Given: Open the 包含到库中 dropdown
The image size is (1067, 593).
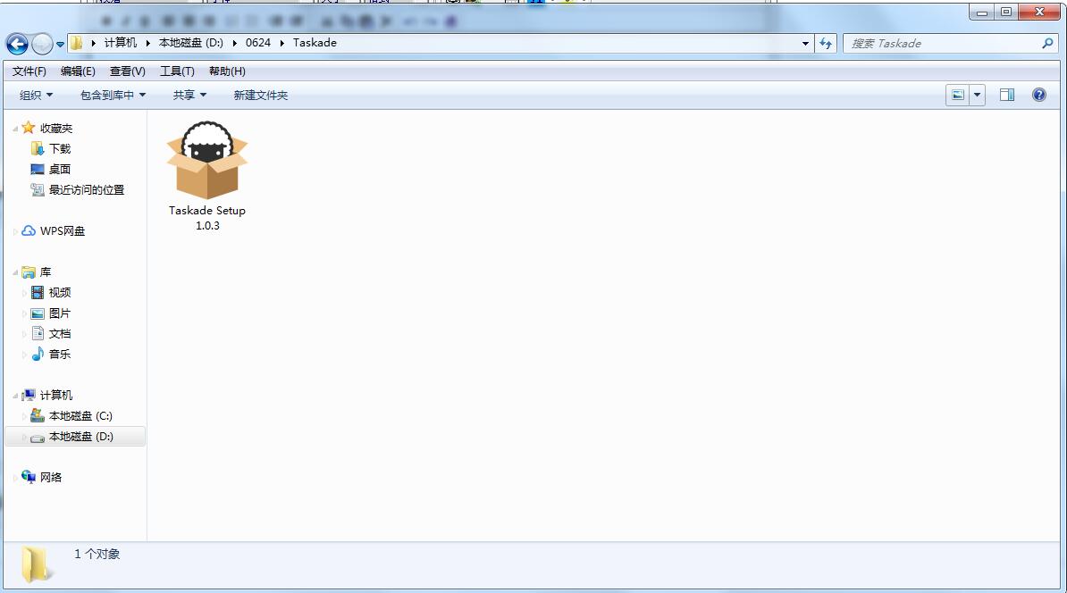Looking at the screenshot, I should point(113,96).
